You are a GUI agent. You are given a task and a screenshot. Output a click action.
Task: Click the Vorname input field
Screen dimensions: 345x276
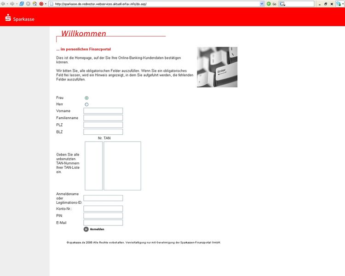point(103,111)
